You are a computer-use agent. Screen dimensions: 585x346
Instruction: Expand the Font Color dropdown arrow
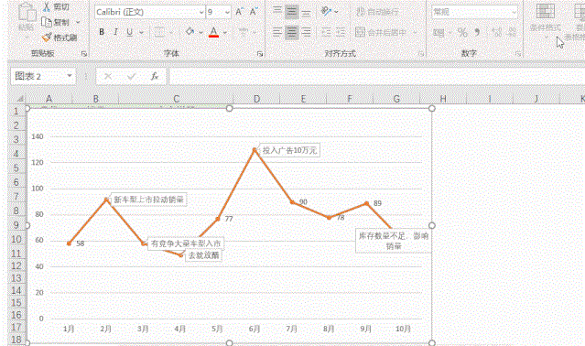(225, 32)
